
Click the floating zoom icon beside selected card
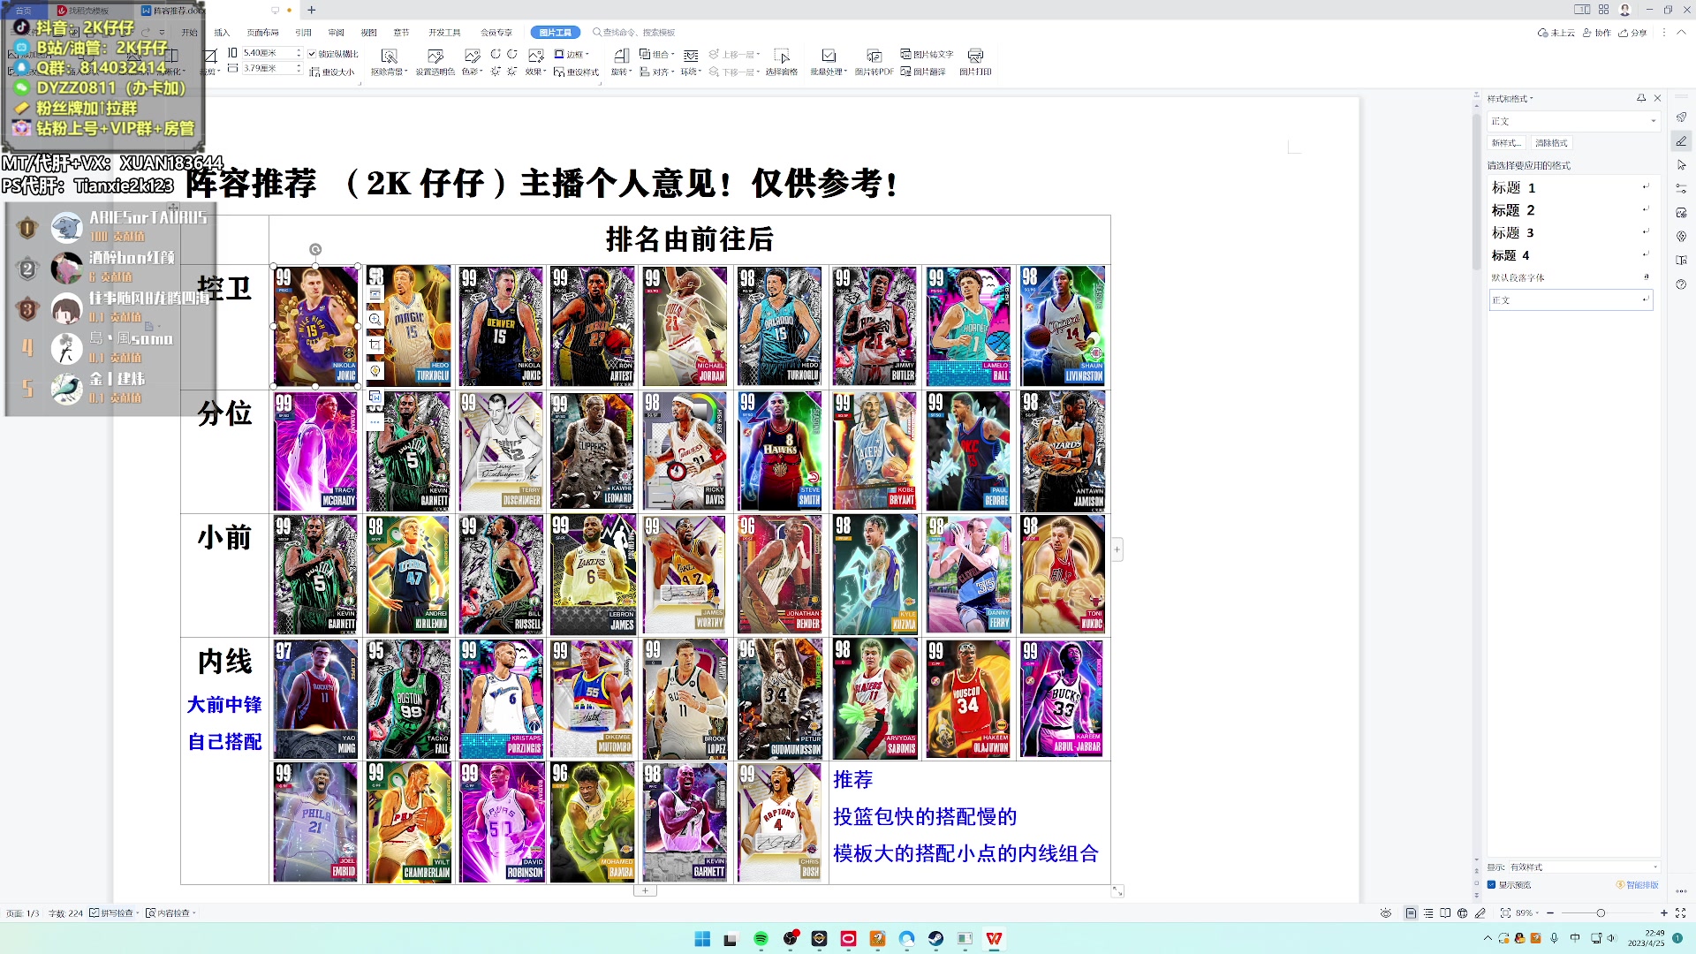[375, 319]
